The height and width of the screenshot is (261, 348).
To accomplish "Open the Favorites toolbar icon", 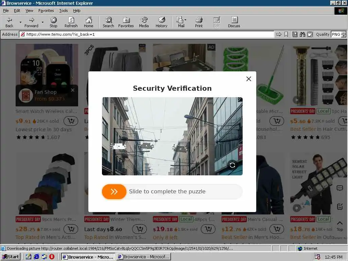I will point(126,22).
